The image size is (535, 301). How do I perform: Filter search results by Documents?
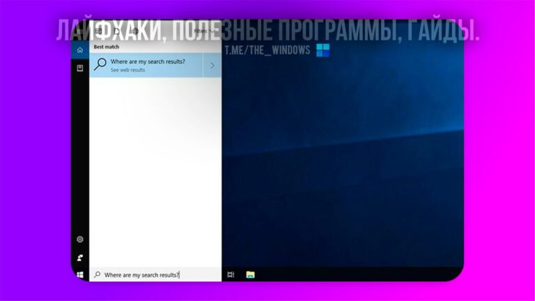click(117, 31)
